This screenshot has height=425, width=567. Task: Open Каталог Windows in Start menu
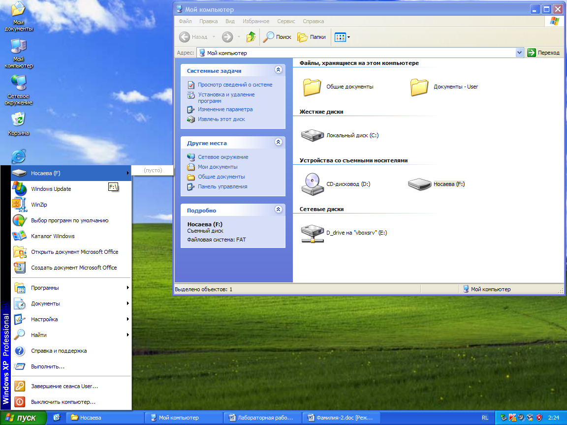[71, 236]
